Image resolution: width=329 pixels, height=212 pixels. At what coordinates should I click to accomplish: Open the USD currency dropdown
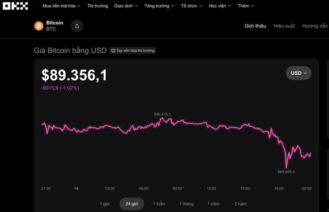pos(298,73)
